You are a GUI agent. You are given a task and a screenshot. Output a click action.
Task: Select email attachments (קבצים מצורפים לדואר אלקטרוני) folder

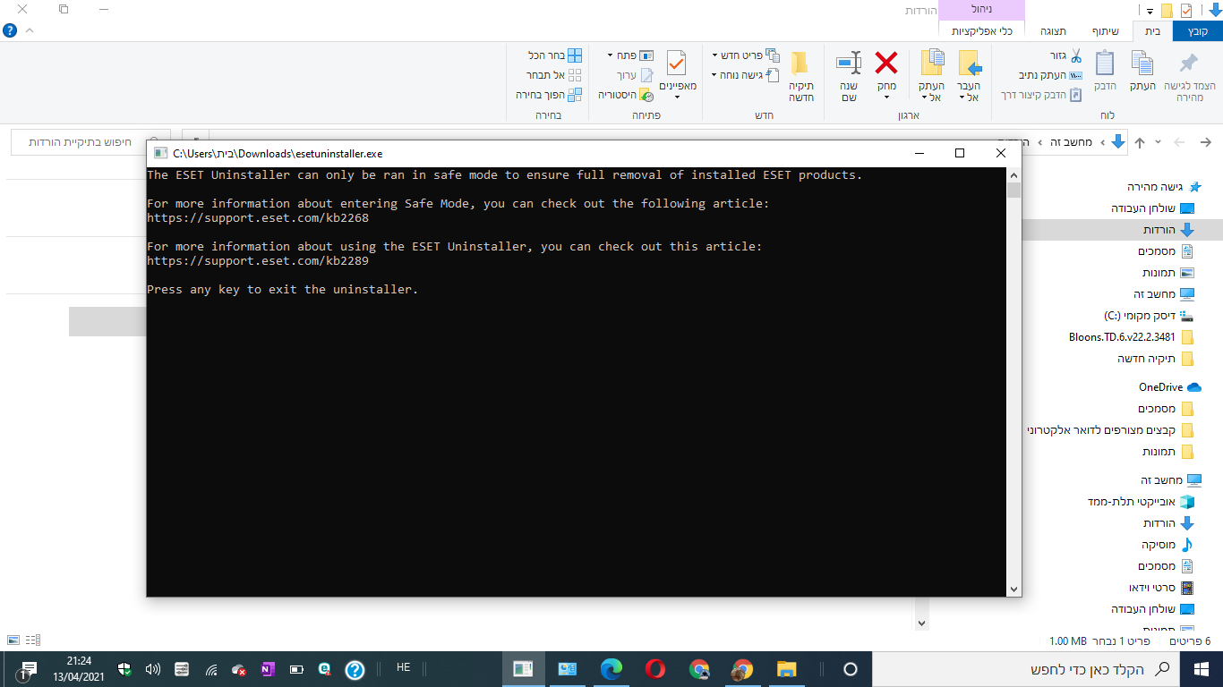1111,430
